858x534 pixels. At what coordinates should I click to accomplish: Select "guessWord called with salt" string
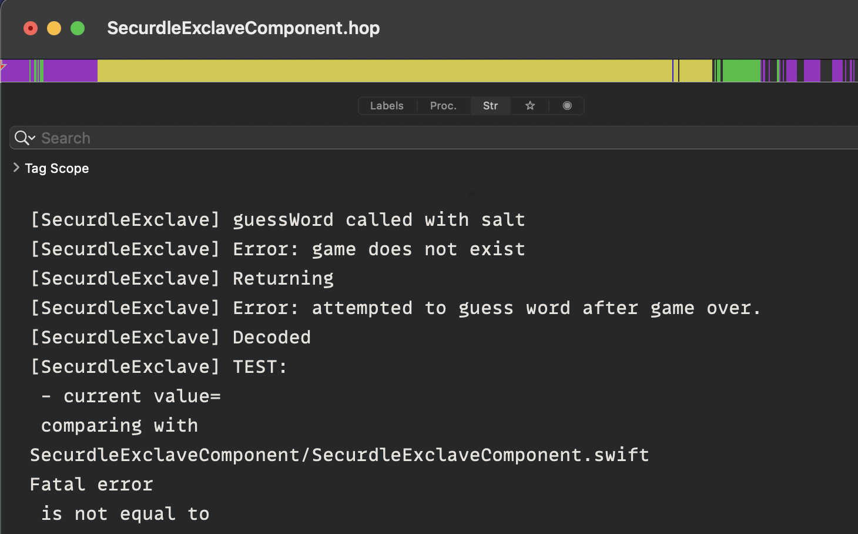[x=277, y=220]
